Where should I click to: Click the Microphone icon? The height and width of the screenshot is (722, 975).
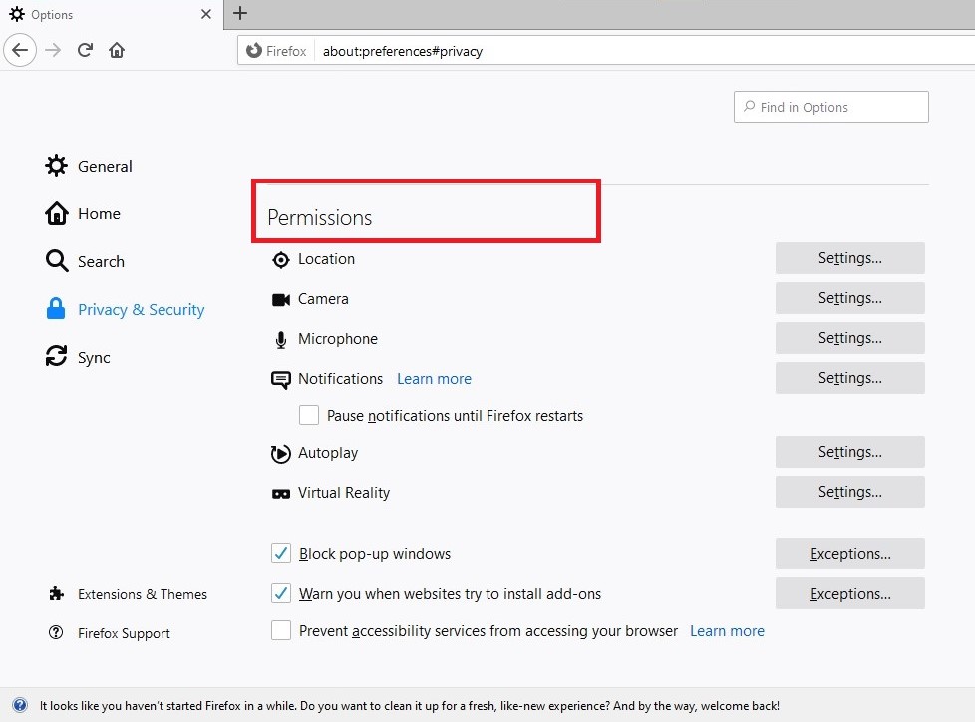click(x=280, y=339)
